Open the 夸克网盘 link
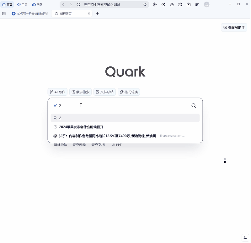 [x=79, y=145]
